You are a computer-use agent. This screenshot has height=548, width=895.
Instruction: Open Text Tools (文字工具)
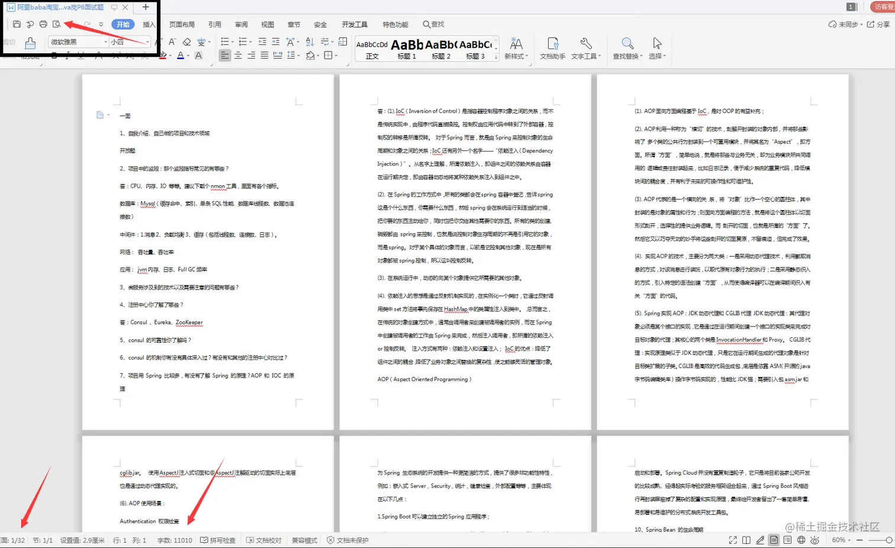(x=586, y=48)
